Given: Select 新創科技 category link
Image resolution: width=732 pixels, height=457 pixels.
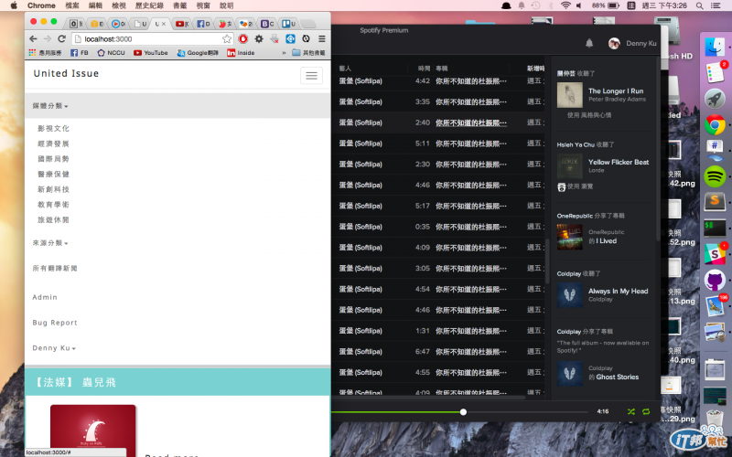Looking at the screenshot, I should coord(53,189).
